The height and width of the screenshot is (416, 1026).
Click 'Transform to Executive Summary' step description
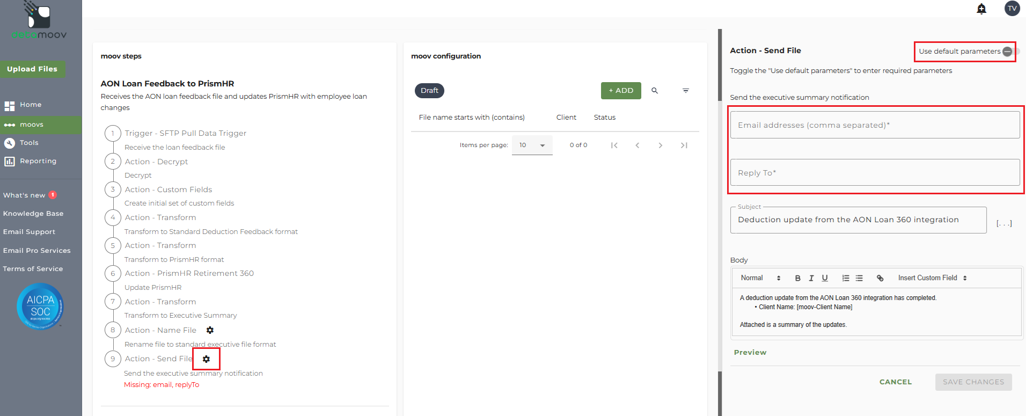(x=180, y=316)
